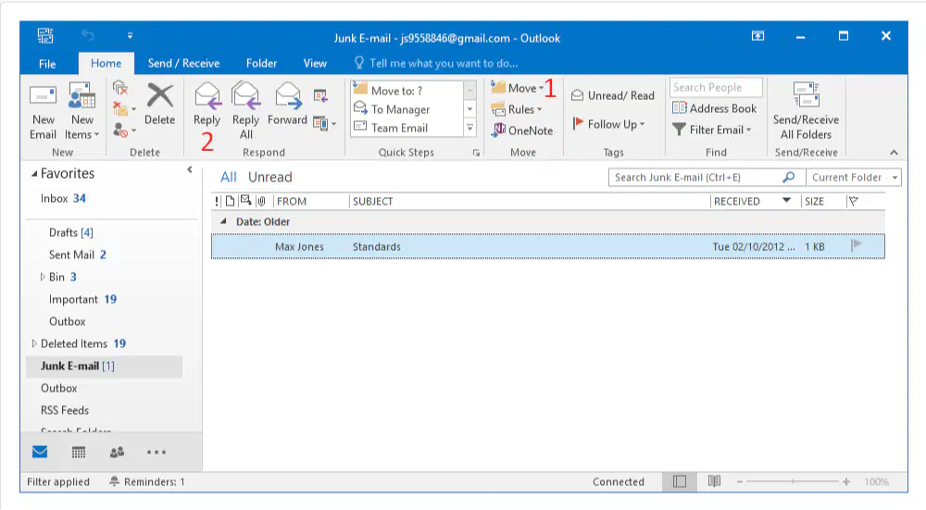The width and height of the screenshot is (926, 510).
Task: Click the Send/Receive quick access icon
Action: (x=45, y=36)
